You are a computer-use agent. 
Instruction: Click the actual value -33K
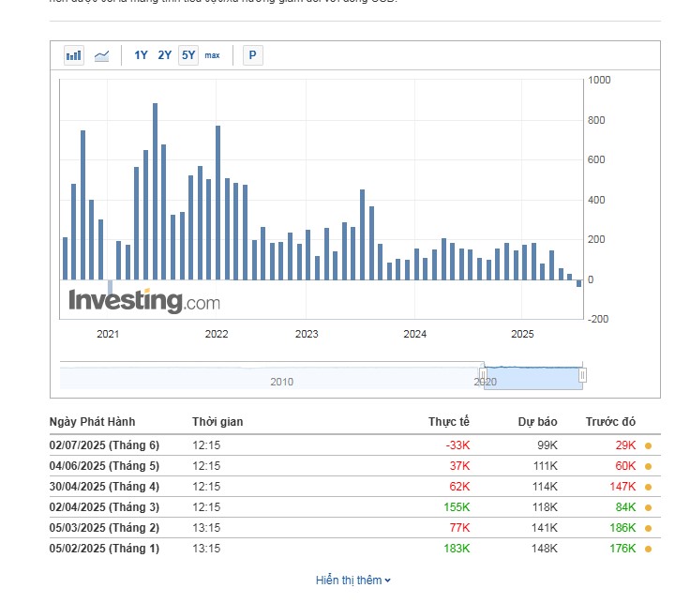point(457,445)
